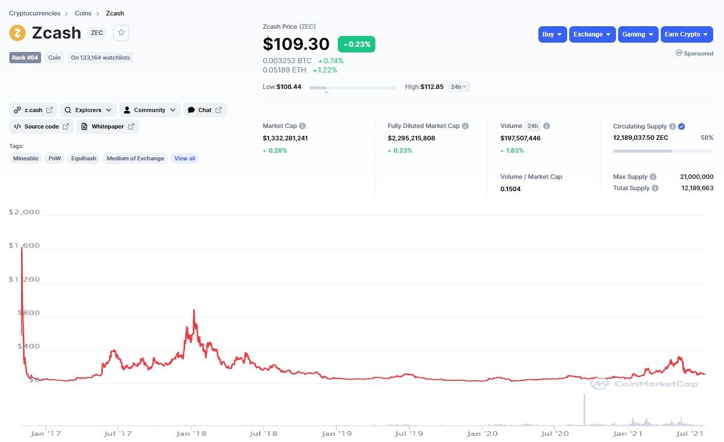Click the market cap value $1,332,281,241
Image resolution: width=724 pixels, height=442 pixels.
click(285, 138)
